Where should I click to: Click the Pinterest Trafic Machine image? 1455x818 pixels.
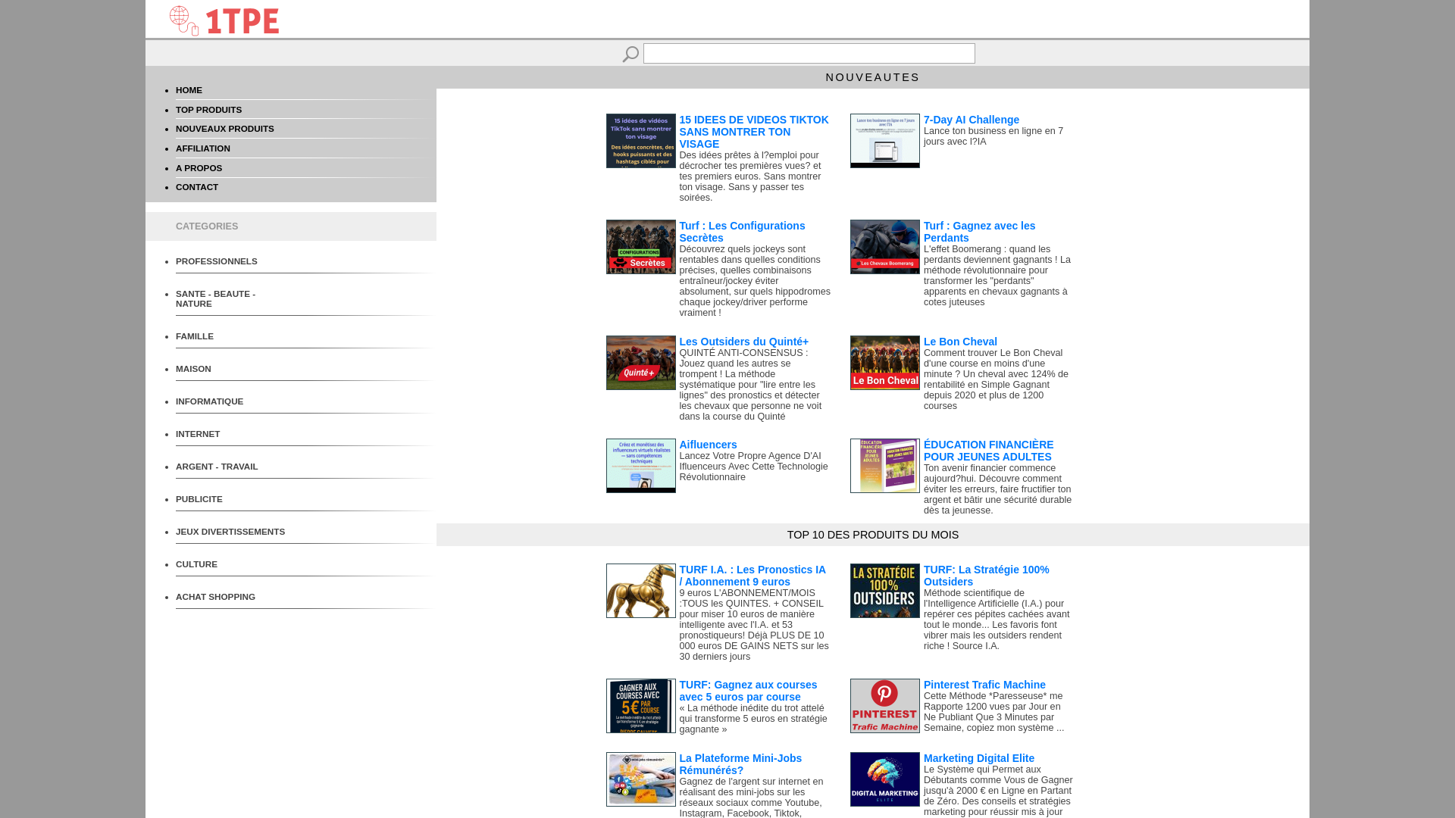point(884,706)
